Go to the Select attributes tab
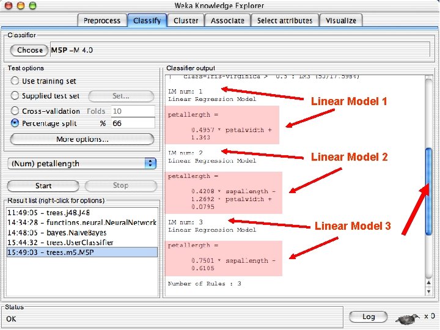 point(285,21)
